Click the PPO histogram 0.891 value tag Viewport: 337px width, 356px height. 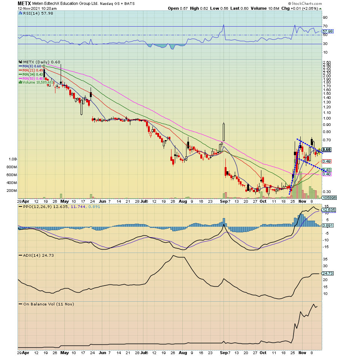[328, 226]
